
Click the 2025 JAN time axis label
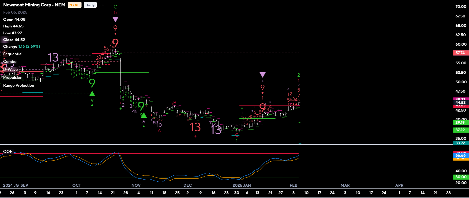tap(242, 185)
